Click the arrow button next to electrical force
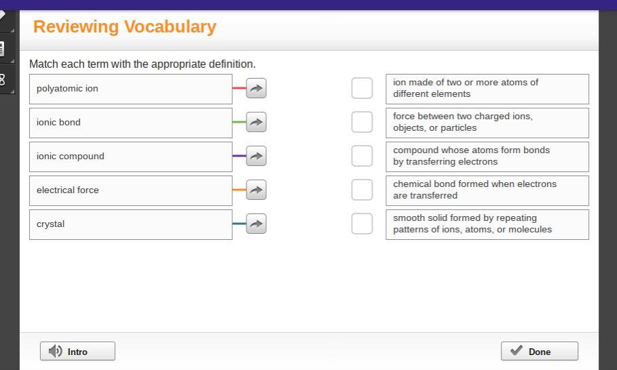Viewport: 617px width, 370px height. click(x=256, y=190)
